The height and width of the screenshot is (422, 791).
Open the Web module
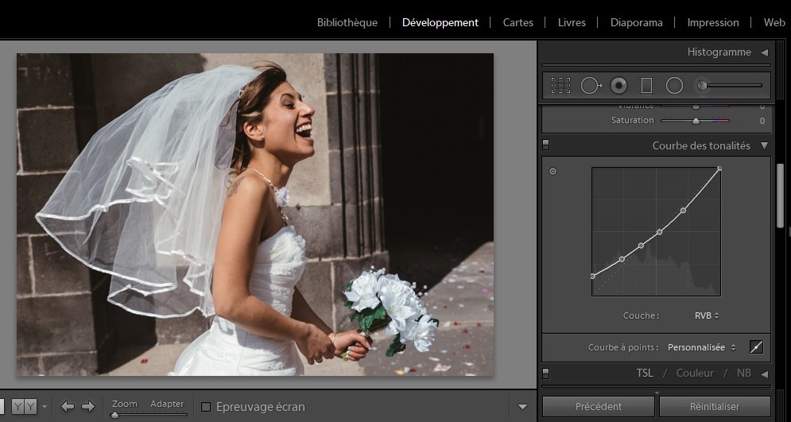tap(774, 23)
